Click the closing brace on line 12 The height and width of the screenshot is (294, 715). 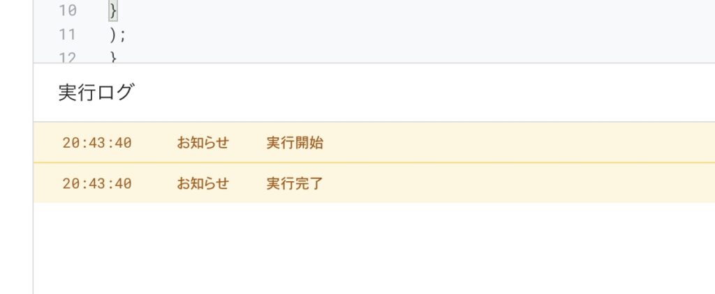pos(113,57)
